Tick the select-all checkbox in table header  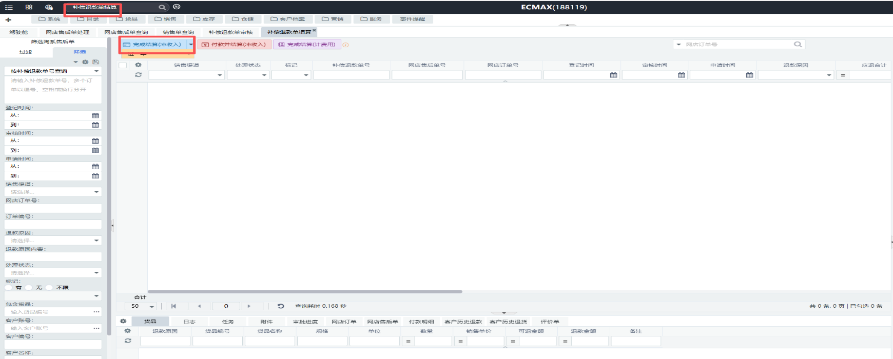[123, 65]
